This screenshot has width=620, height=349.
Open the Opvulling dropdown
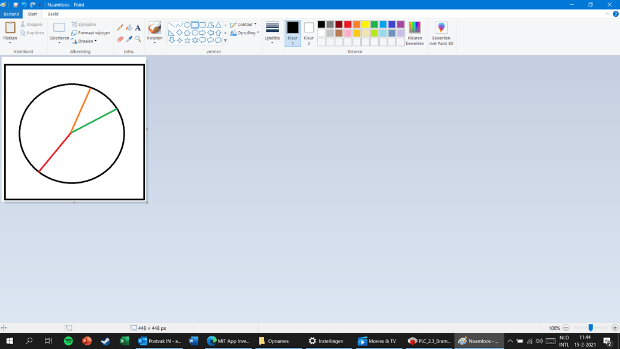tap(245, 33)
